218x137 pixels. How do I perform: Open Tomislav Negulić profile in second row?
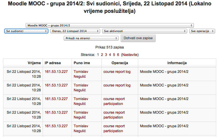click(81, 88)
